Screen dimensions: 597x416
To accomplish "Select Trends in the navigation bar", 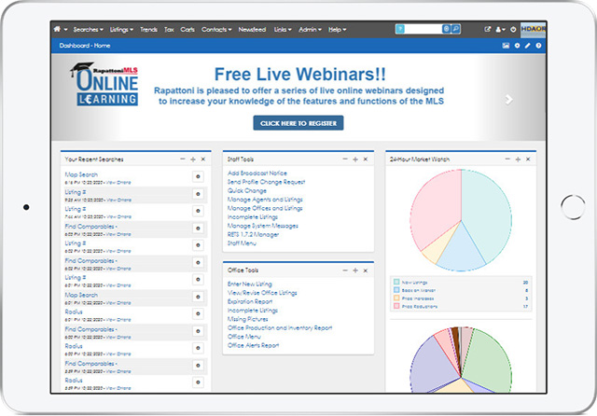I will [150, 30].
